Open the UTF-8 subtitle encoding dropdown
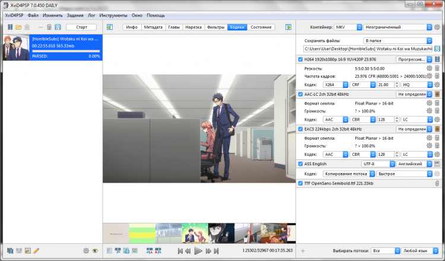The width and height of the screenshot is (445, 261). click(x=378, y=163)
